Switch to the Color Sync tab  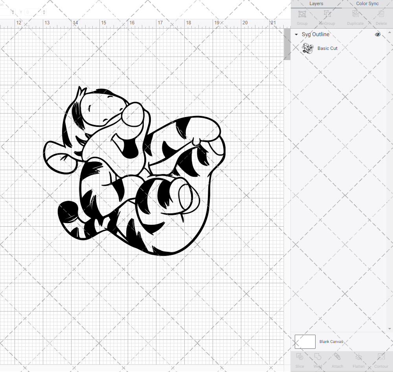[x=367, y=4]
